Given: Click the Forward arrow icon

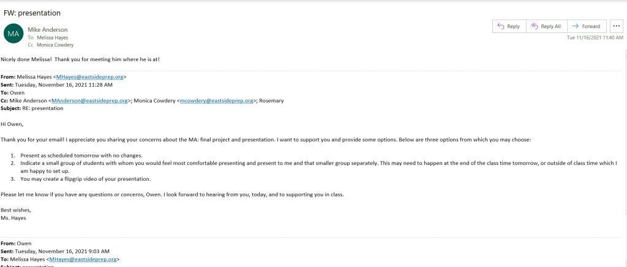Looking at the screenshot, I should pyautogui.click(x=576, y=26).
